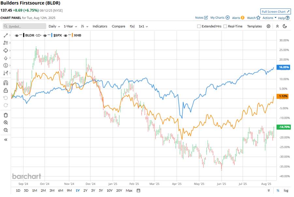Open the Full Screen Chart
This screenshot has width=294, height=197.
275,11
